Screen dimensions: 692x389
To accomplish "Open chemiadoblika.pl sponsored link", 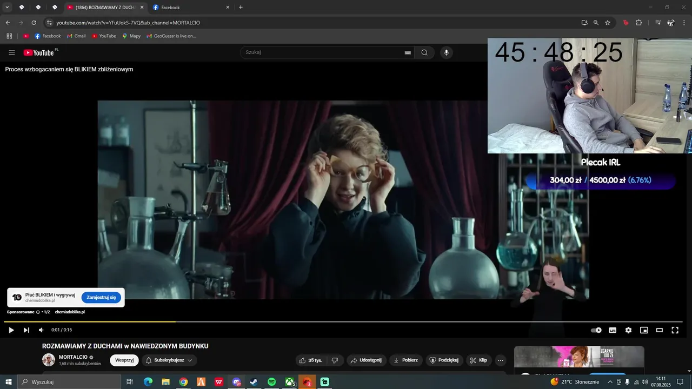I will (70, 312).
